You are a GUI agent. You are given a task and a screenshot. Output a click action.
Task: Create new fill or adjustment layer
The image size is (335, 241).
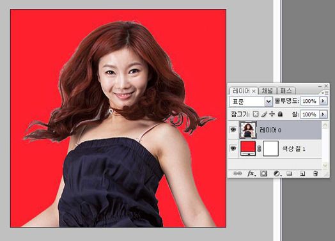[x=277, y=173]
